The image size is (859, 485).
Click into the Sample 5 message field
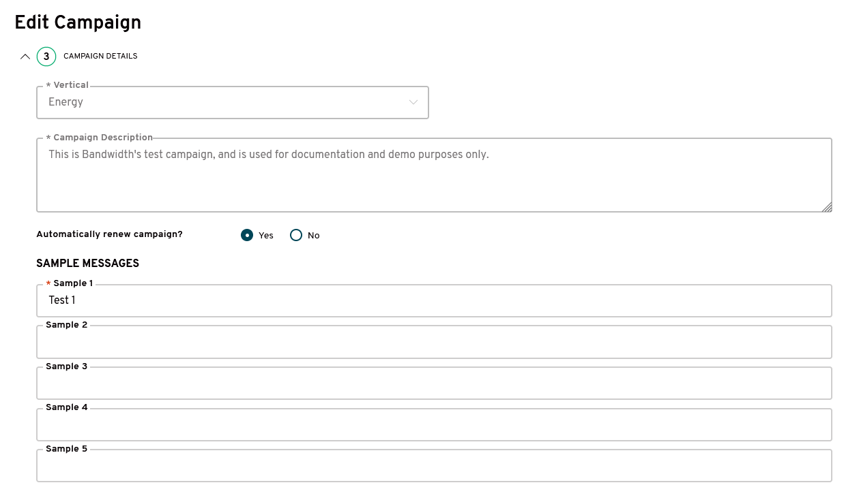(434, 465)
